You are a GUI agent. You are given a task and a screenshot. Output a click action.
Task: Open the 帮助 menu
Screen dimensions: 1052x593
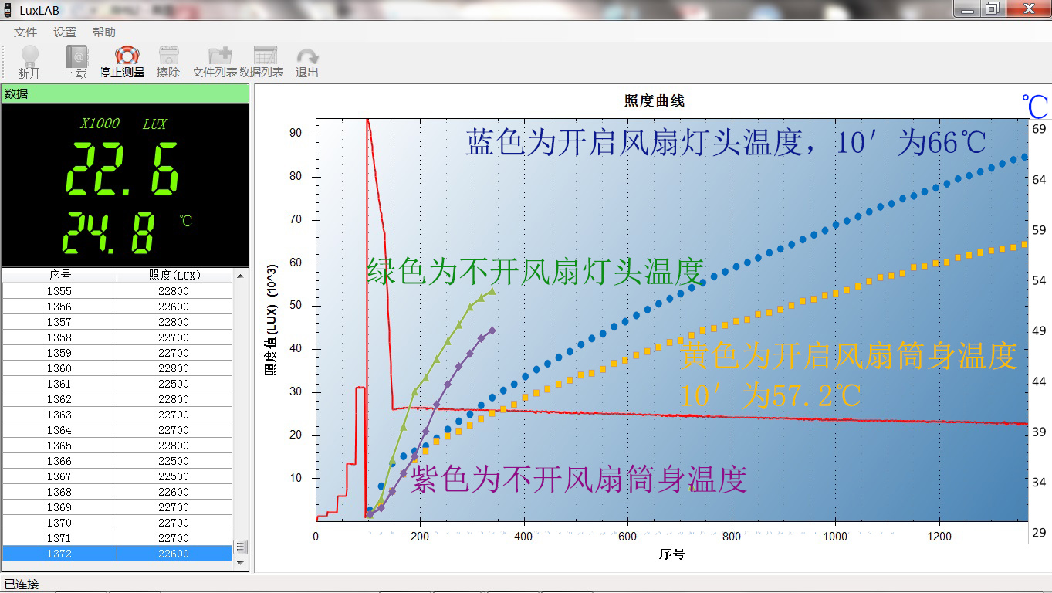click(104, 32)
